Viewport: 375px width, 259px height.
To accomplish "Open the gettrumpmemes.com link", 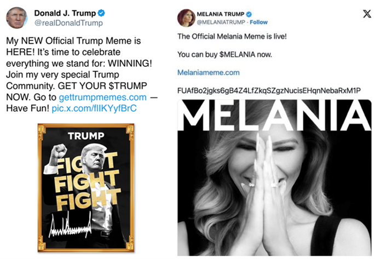I will coord(102,97).
